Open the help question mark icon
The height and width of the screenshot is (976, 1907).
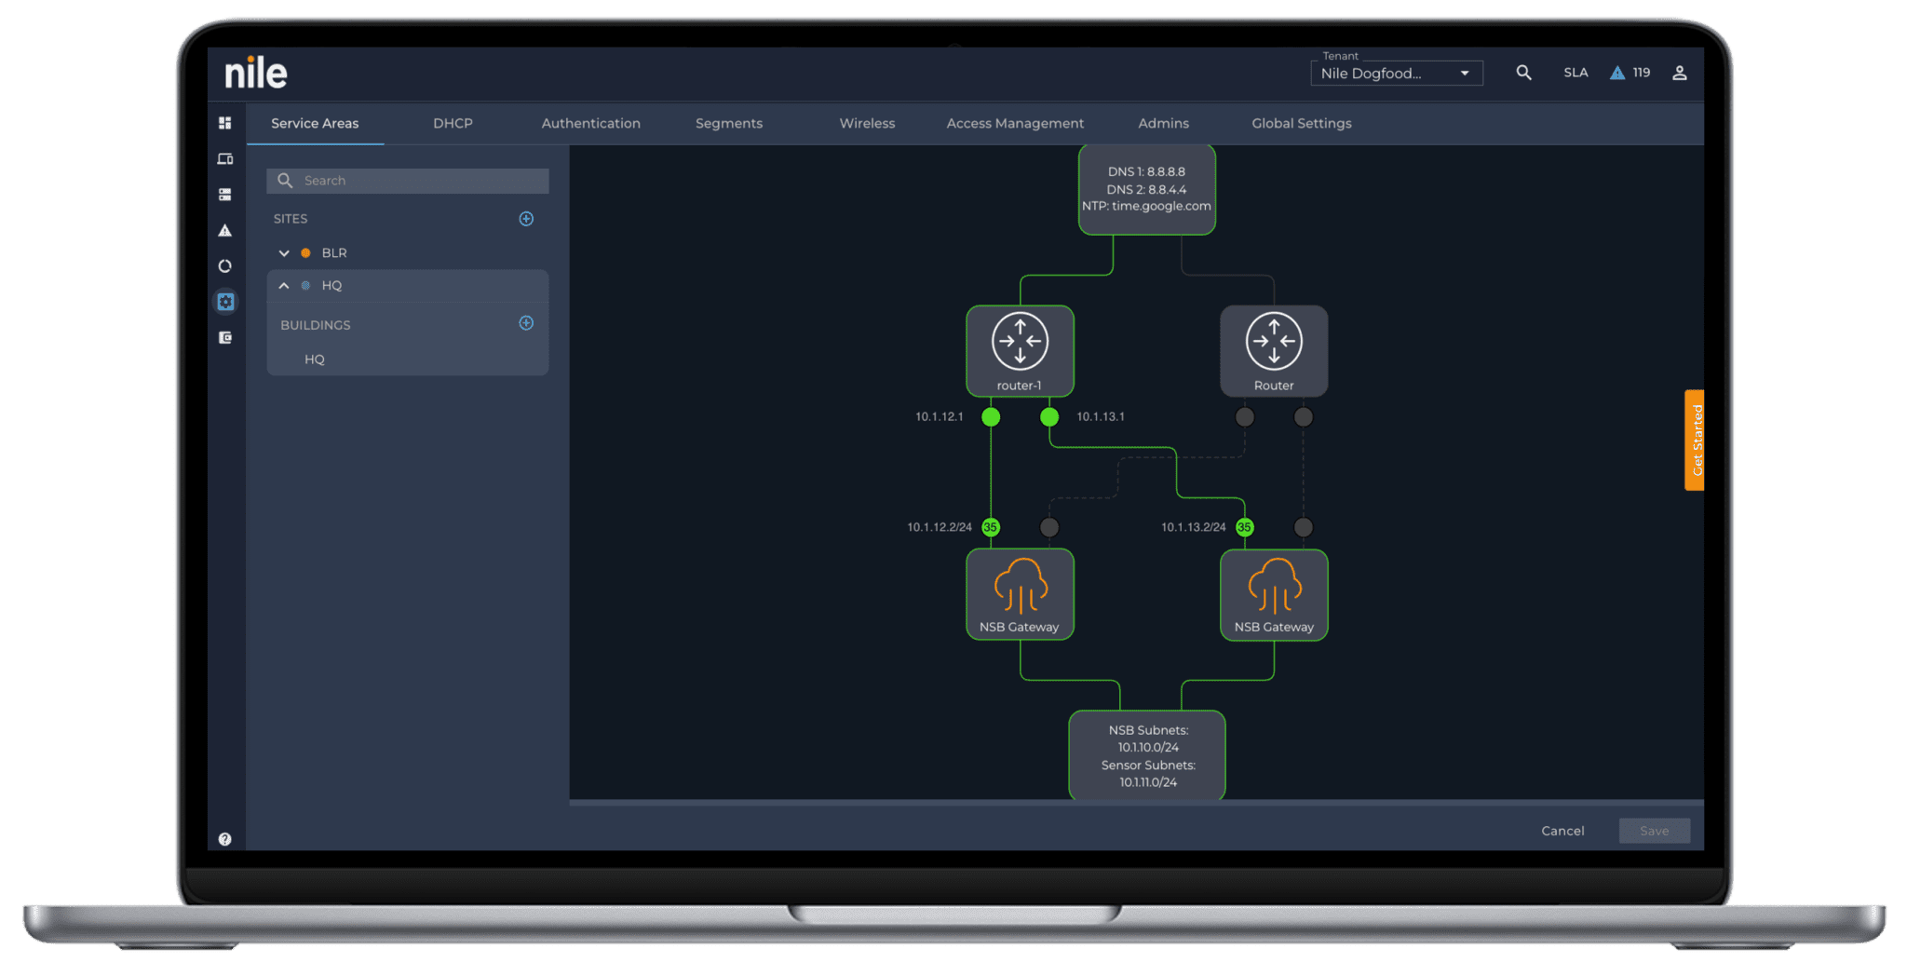[224, 839]
